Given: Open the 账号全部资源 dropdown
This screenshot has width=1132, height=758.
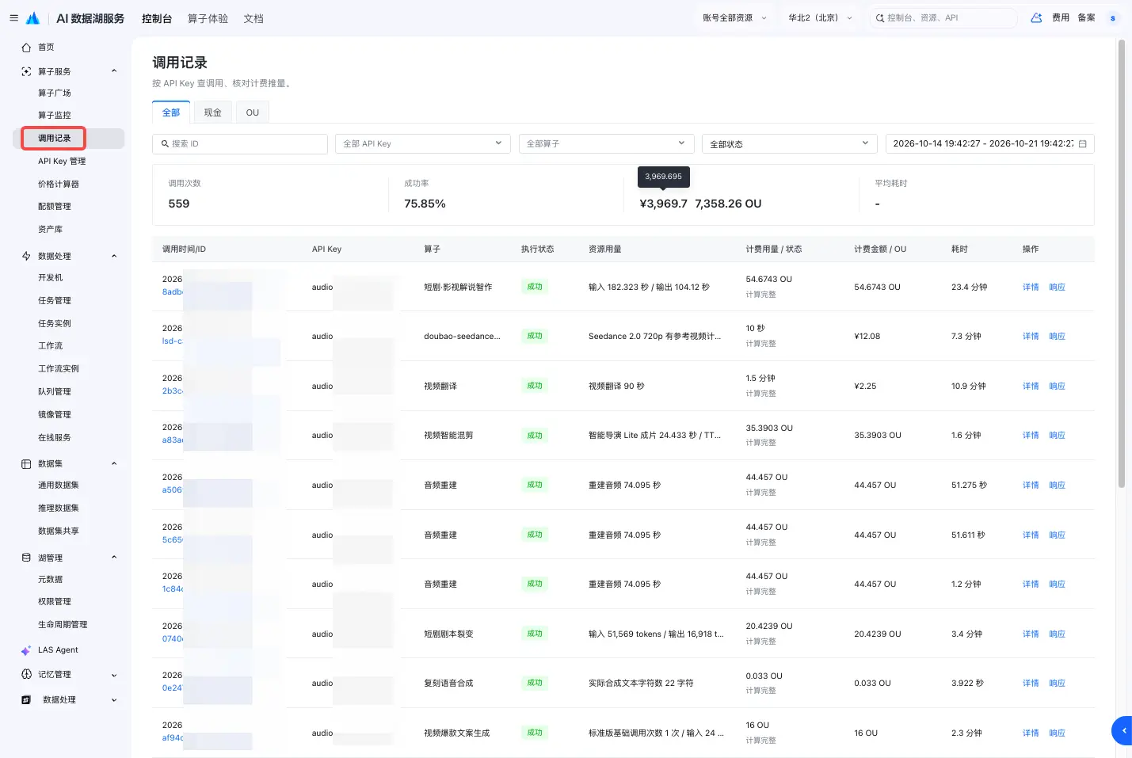Looking at the screenshot, I should (x=734, y=17).
